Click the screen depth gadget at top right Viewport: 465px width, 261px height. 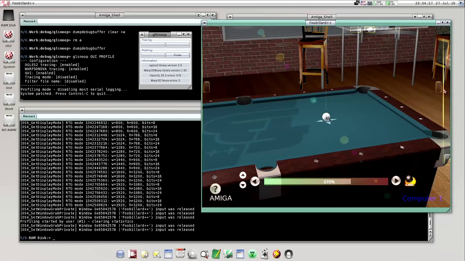[462, 3]
